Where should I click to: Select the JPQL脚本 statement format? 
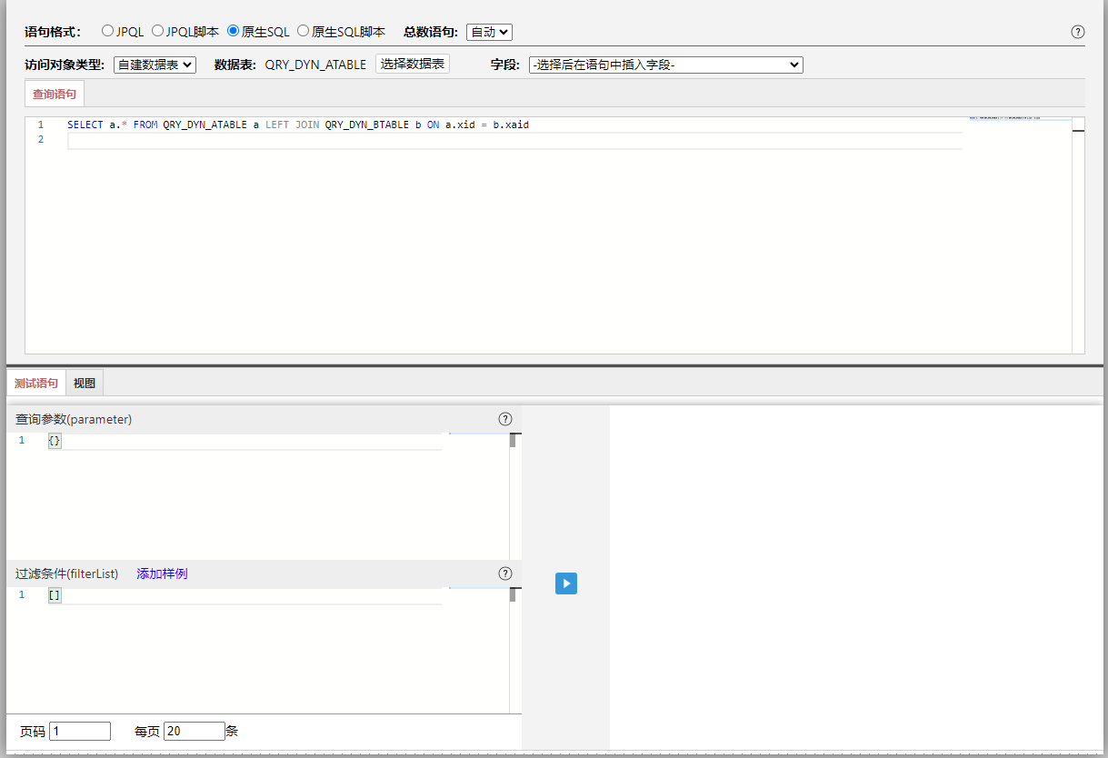(x=157, y=31)
